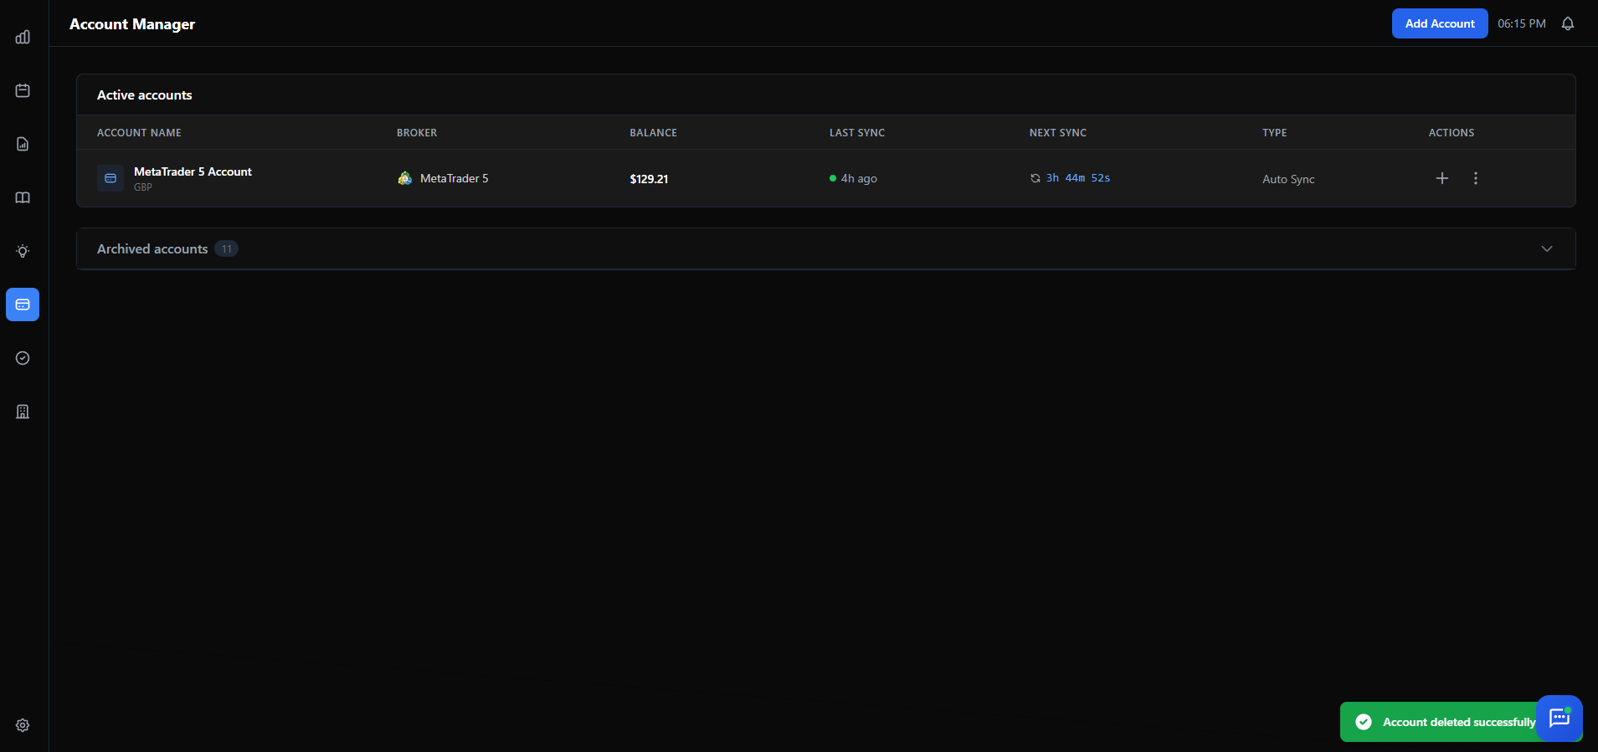This screenshot has width=1598, height=752.
Task: Click the MetaTrader 5 broker name
Action: tap(455, 178)
